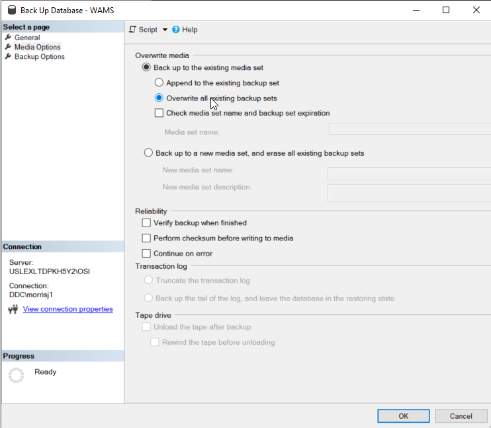The height and width of the screenshot is (428, 491).
Task: Select Back up to the existing media set
Action: point(146,67)
